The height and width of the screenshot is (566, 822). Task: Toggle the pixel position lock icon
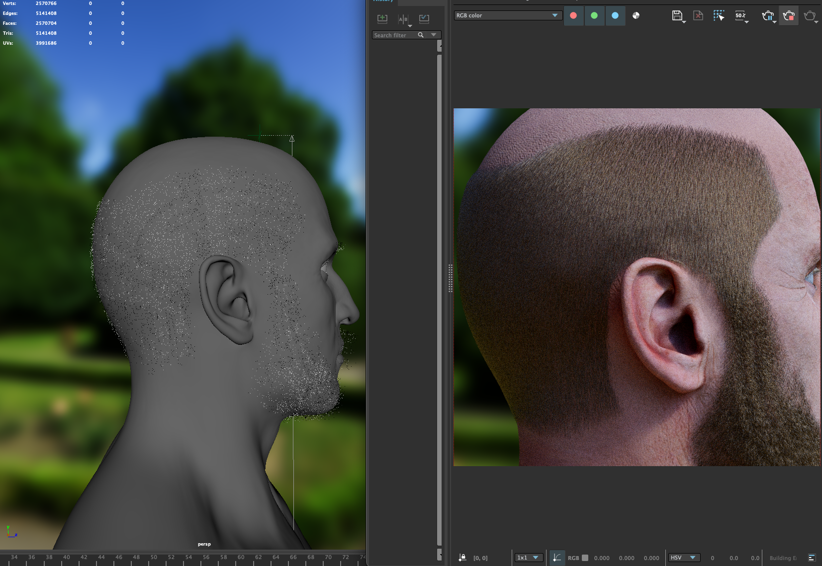click(462, 558)
